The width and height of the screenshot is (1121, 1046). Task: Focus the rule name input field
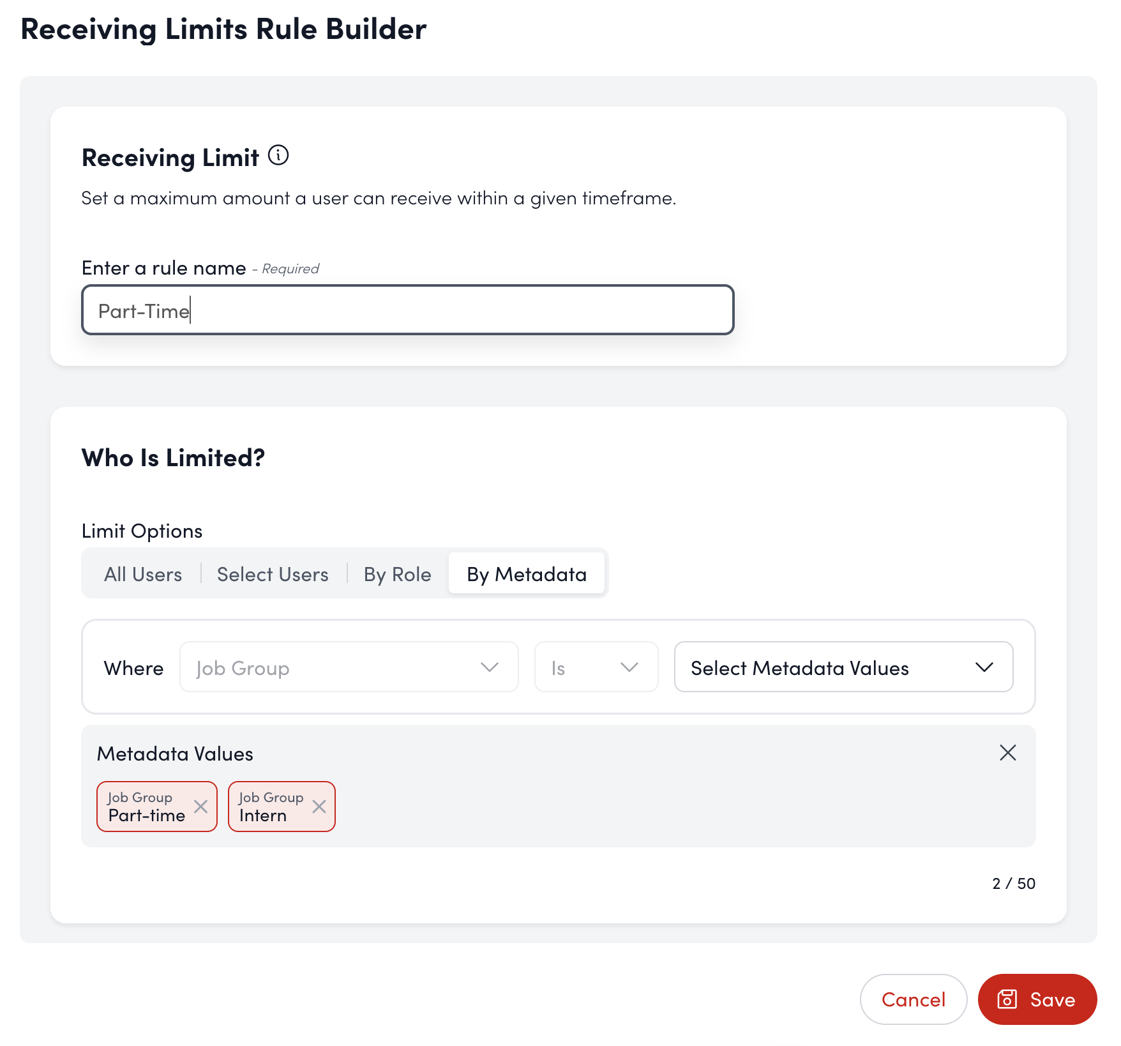click(407, 310)
